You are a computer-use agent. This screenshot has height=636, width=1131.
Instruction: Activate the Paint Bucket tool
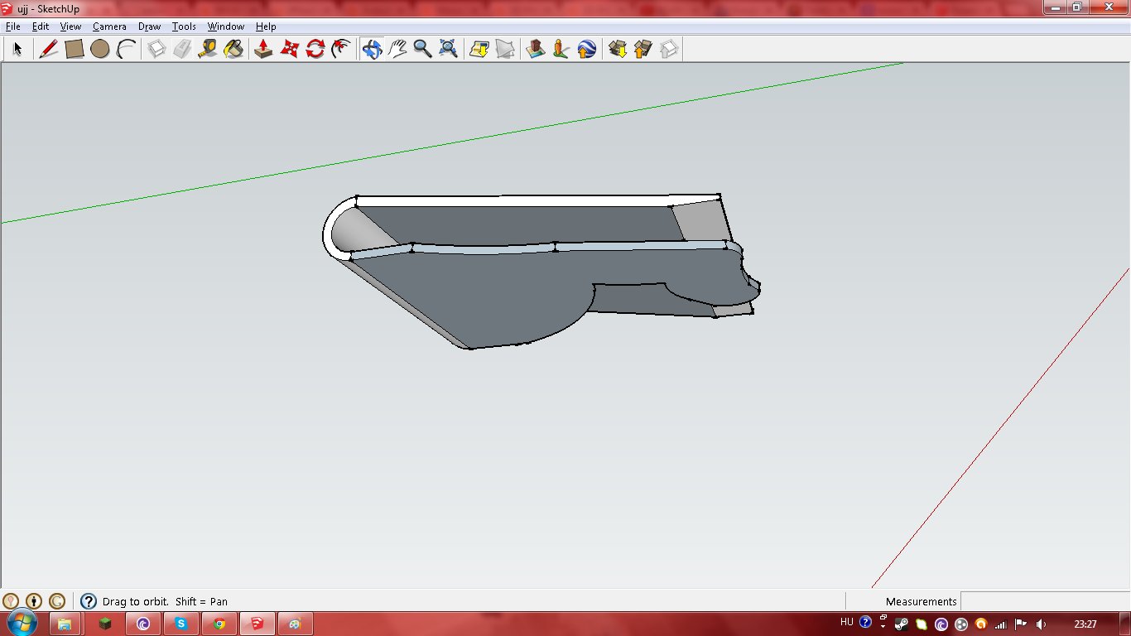point(233,49)
